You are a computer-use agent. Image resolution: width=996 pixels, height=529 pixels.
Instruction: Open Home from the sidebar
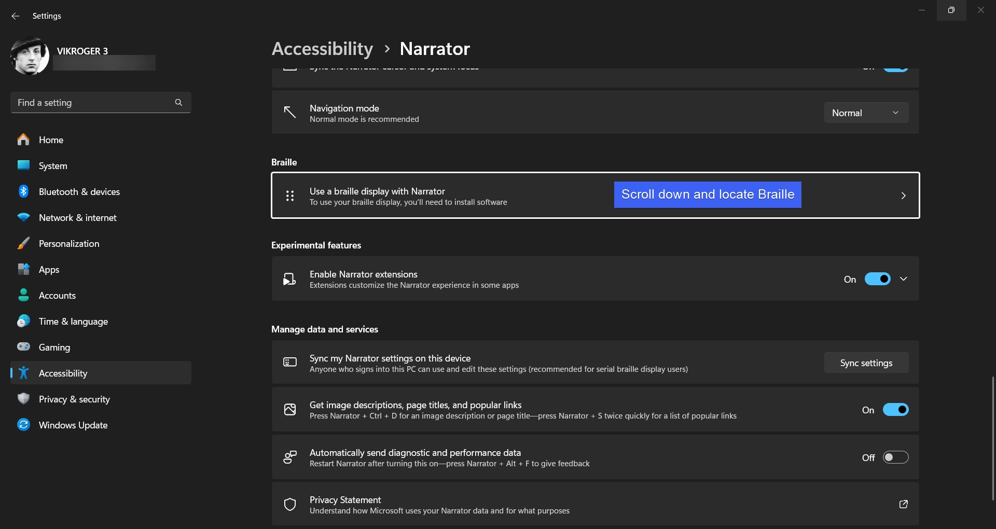[x=101, y=140]
